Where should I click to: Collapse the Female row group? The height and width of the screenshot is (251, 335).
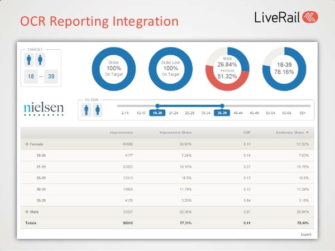tap(27, 144)
